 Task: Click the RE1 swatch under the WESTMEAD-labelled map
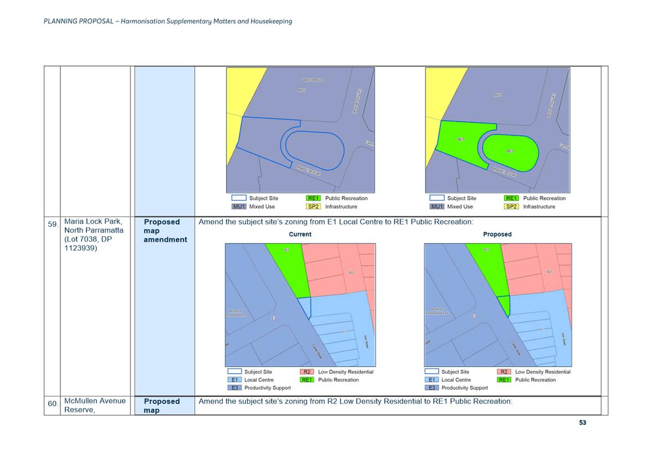313,198
